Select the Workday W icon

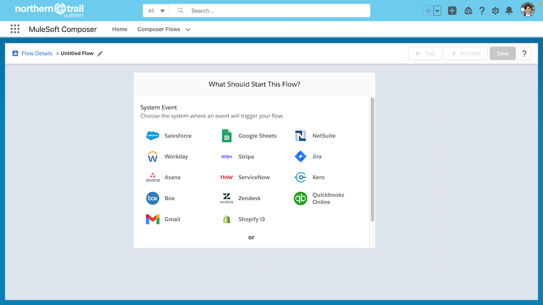(x=153, y=157)
